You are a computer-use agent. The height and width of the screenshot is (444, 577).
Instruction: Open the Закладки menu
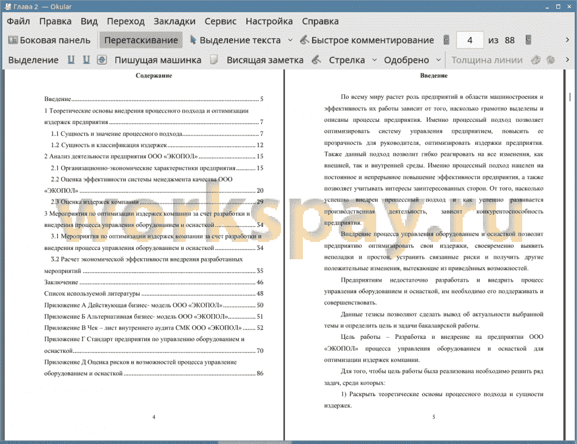(x=174, y=21)
